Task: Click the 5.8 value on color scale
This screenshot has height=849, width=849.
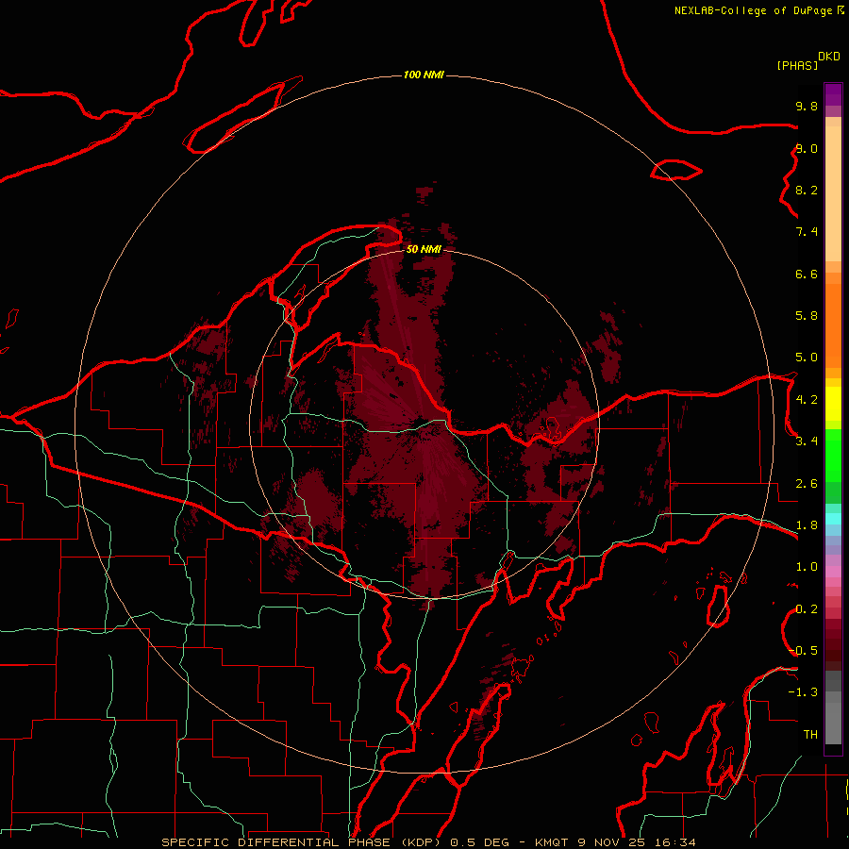Action: coord(807,316)
